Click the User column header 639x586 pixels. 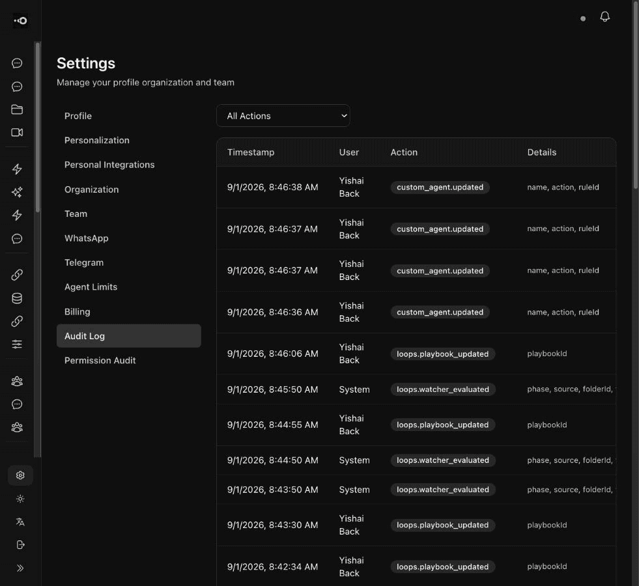[x=349, y=152]
